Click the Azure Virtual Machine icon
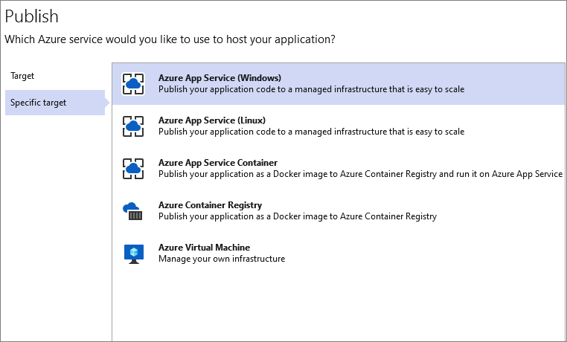This screenshot has width=567, height=342. (x=132, y=254)
